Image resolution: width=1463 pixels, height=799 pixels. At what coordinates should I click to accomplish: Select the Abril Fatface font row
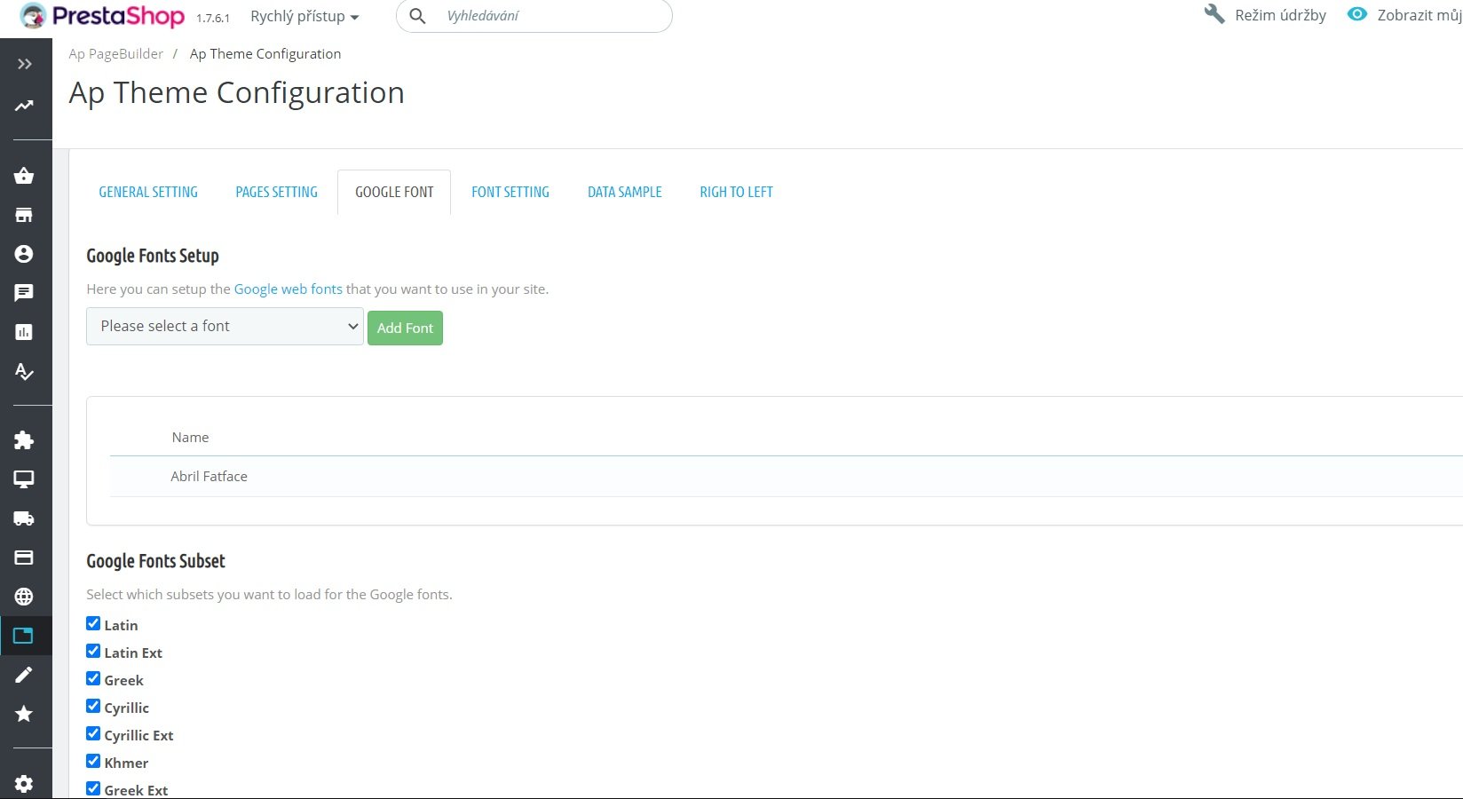787,476
